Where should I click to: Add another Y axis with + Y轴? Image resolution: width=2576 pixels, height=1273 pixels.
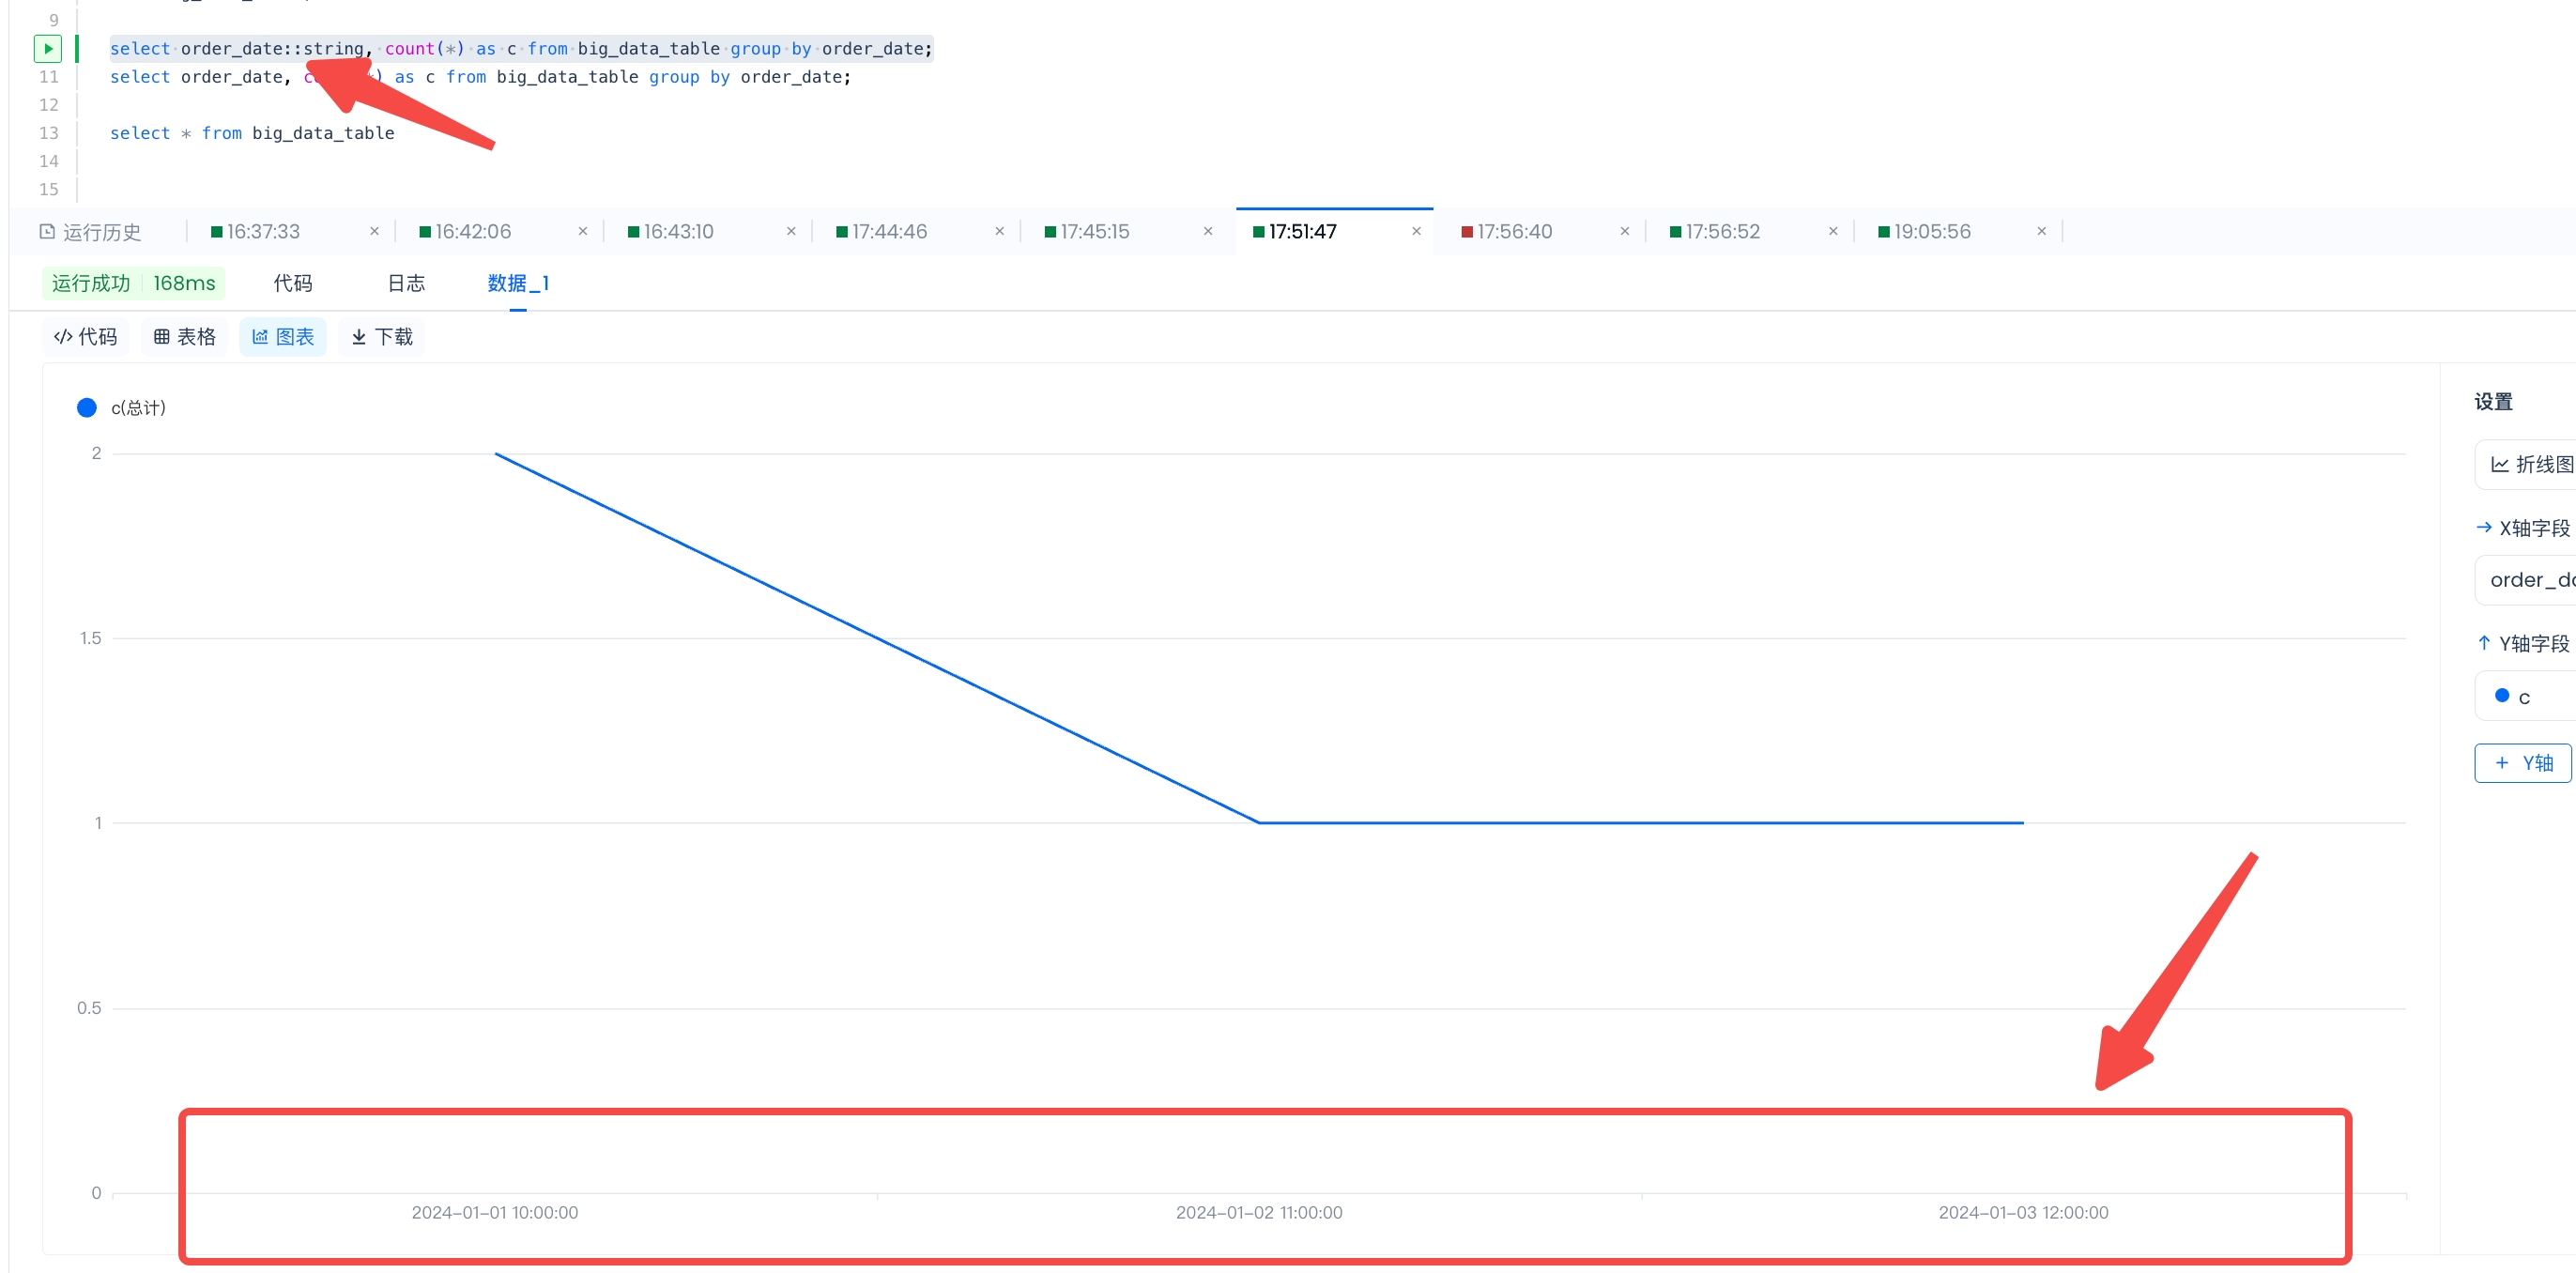point(2523,763)
